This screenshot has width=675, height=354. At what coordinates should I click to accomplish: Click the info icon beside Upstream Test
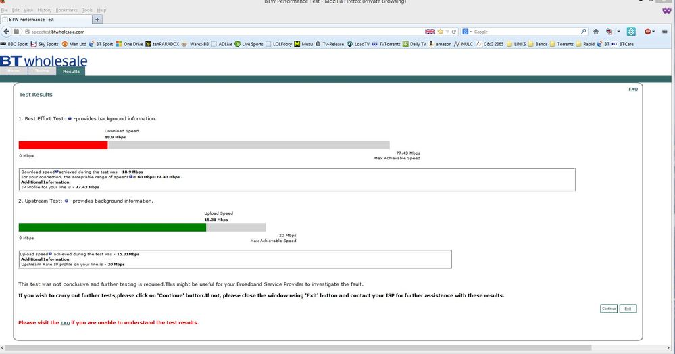pyautogui.click(x=66, y=201)
